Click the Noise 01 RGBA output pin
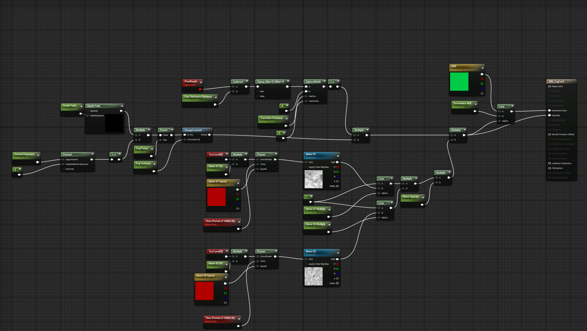The image size is (587, 331). 337,186
